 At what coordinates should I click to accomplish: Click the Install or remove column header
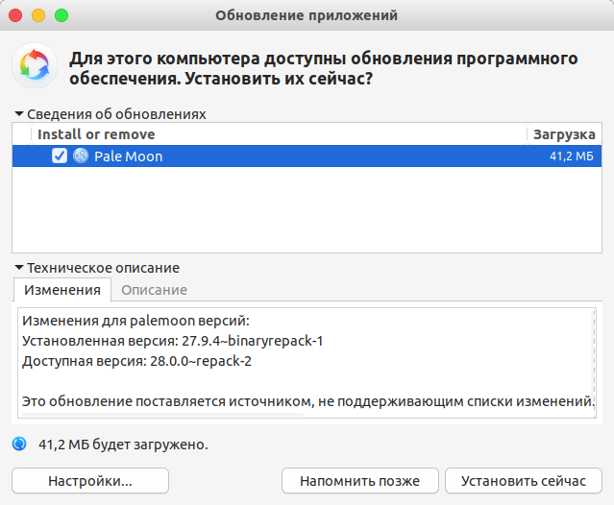(x=279, y=134)
